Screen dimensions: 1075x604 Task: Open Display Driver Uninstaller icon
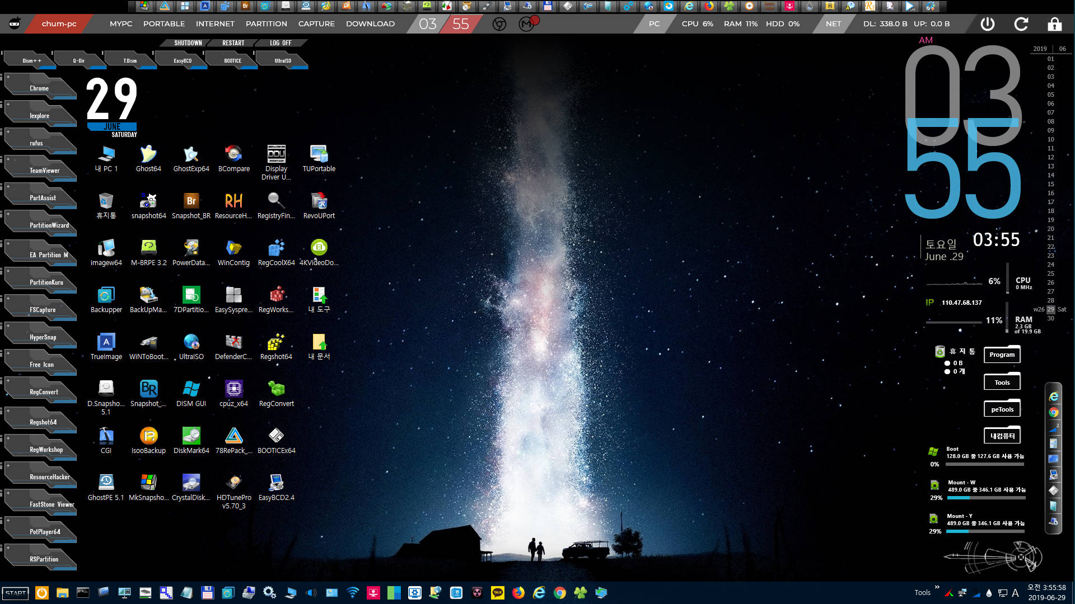point(276,162)
